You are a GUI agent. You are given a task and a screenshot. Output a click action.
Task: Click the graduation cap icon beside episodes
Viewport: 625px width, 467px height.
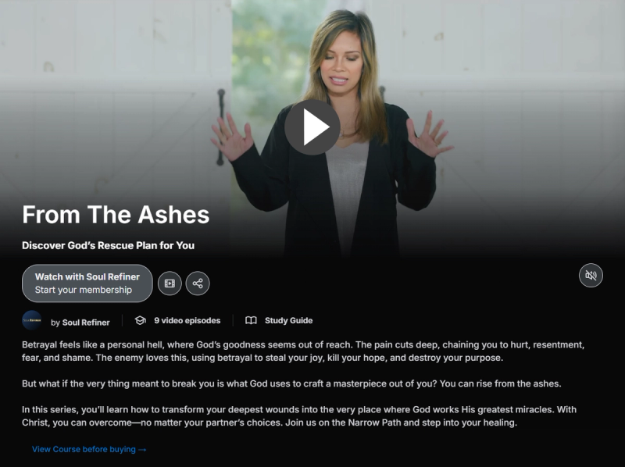click(x=140, y=320)
